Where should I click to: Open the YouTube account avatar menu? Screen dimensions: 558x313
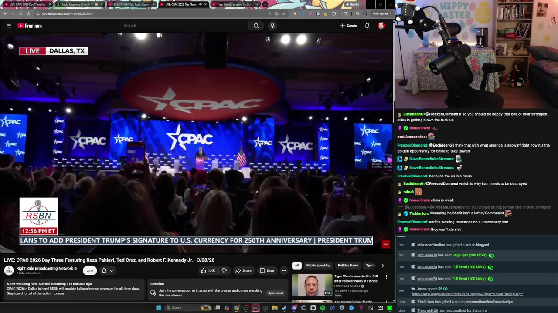pos(381,26)
